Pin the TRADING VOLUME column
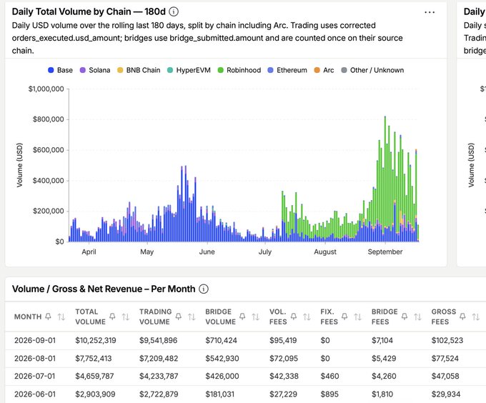 (x=179, y=317)
